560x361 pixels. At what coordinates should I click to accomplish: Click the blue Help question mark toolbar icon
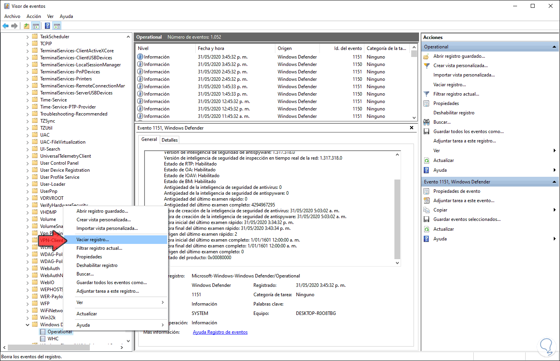click(47, 26)
